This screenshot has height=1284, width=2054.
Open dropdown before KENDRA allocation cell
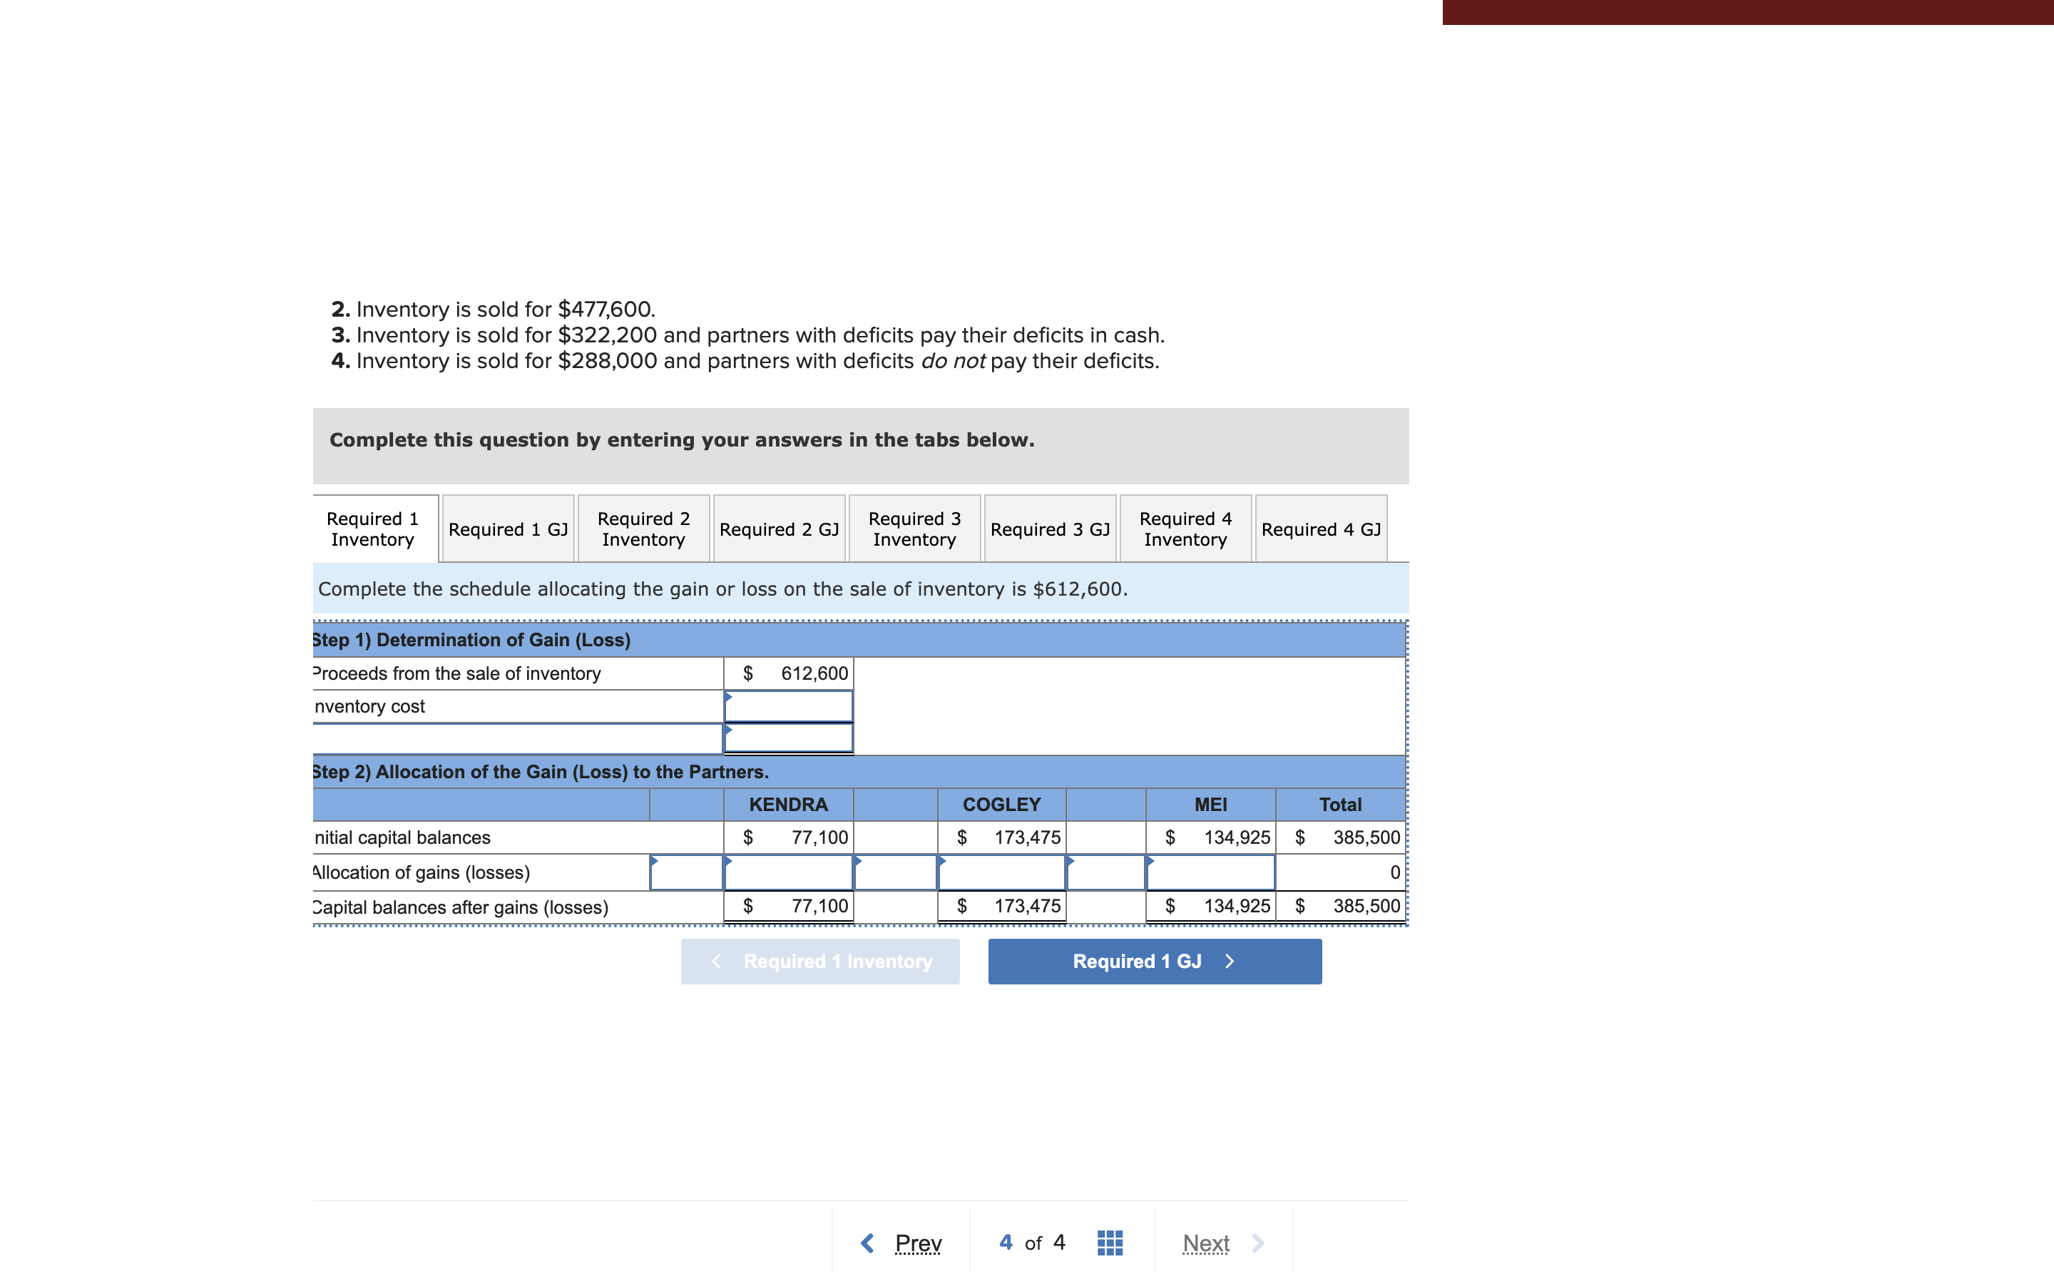pyautogui.click(x=686, y=872)
